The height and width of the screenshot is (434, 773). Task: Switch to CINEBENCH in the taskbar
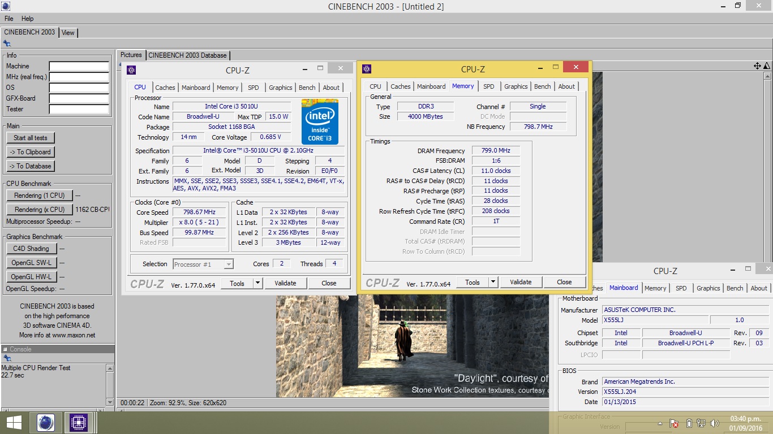tap(46, 423)
